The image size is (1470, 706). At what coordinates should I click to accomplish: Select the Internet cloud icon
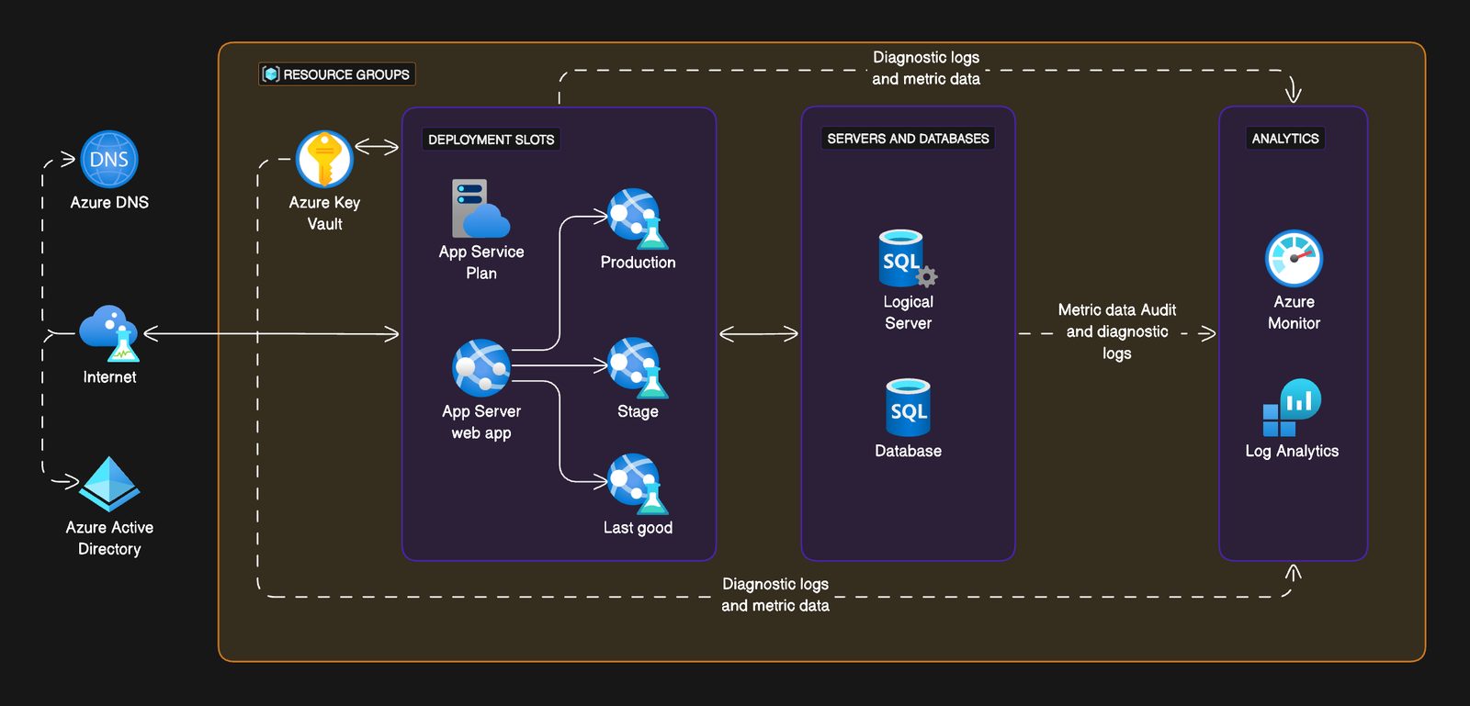pos(109,333)
